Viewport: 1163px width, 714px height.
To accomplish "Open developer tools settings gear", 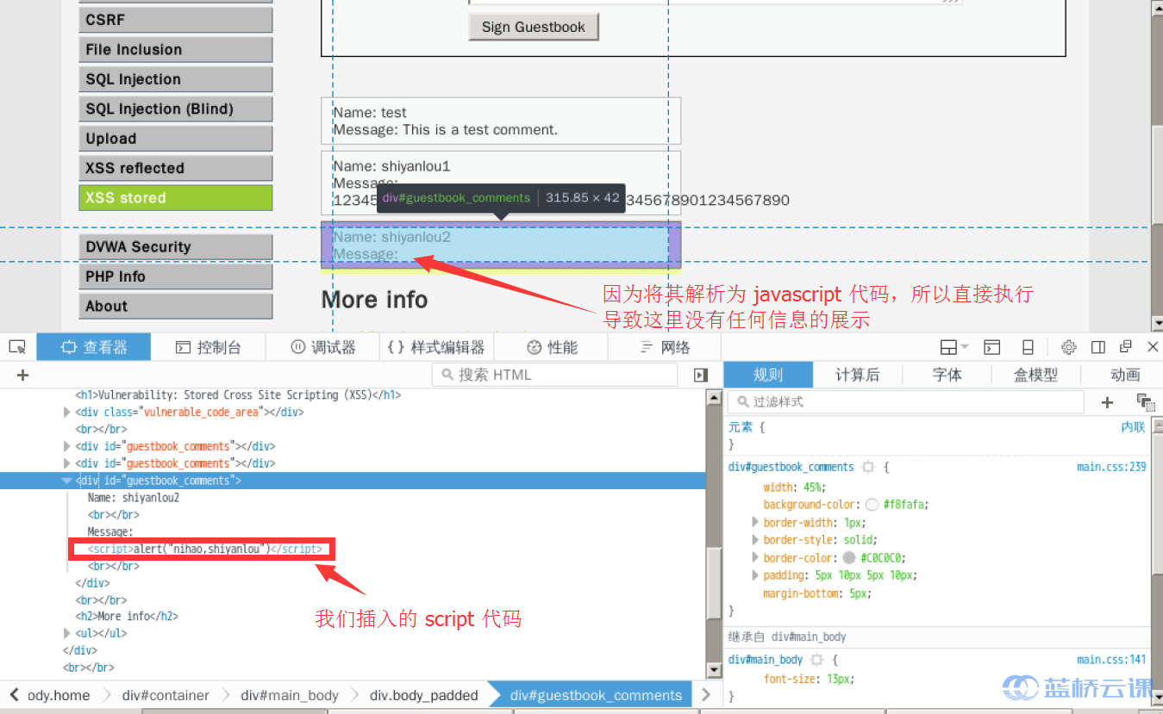I will pos(1068,347).
